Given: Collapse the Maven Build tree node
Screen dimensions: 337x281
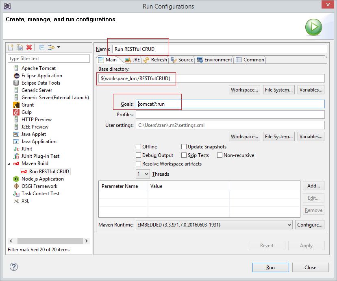Looking at the screenshot, I should (x=9, y=164).
